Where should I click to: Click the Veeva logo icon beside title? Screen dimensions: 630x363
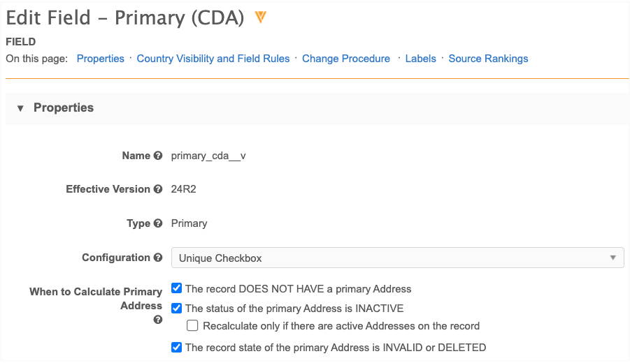(261, 17)
